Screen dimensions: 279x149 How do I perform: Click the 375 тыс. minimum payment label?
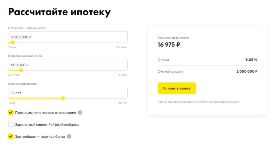14,75
